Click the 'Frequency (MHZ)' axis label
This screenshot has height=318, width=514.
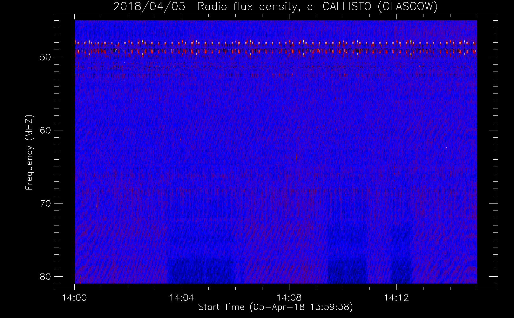click(x=29, y=153)
